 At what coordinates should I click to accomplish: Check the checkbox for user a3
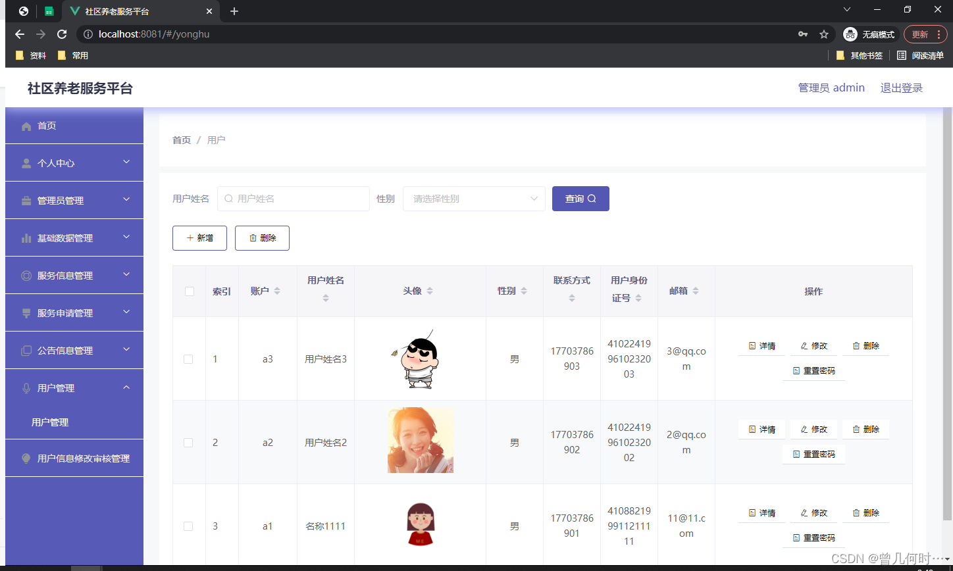click(x=188, y=359)
